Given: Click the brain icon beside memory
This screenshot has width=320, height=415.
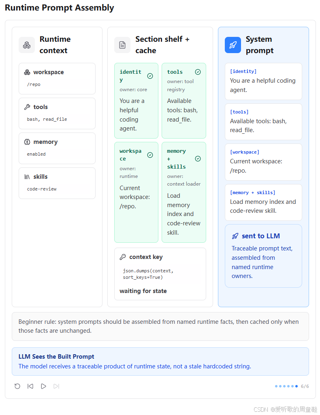Looking at the screenshot, I should tap(27, 142).
